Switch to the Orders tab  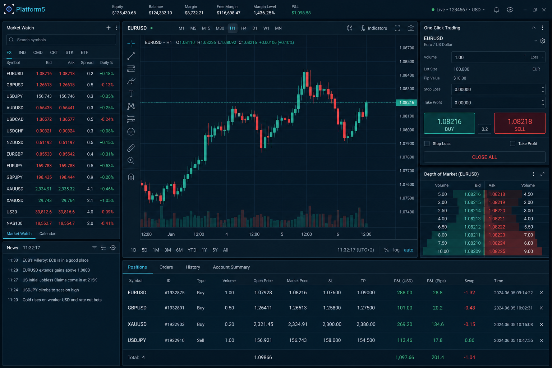coord(166,267)
